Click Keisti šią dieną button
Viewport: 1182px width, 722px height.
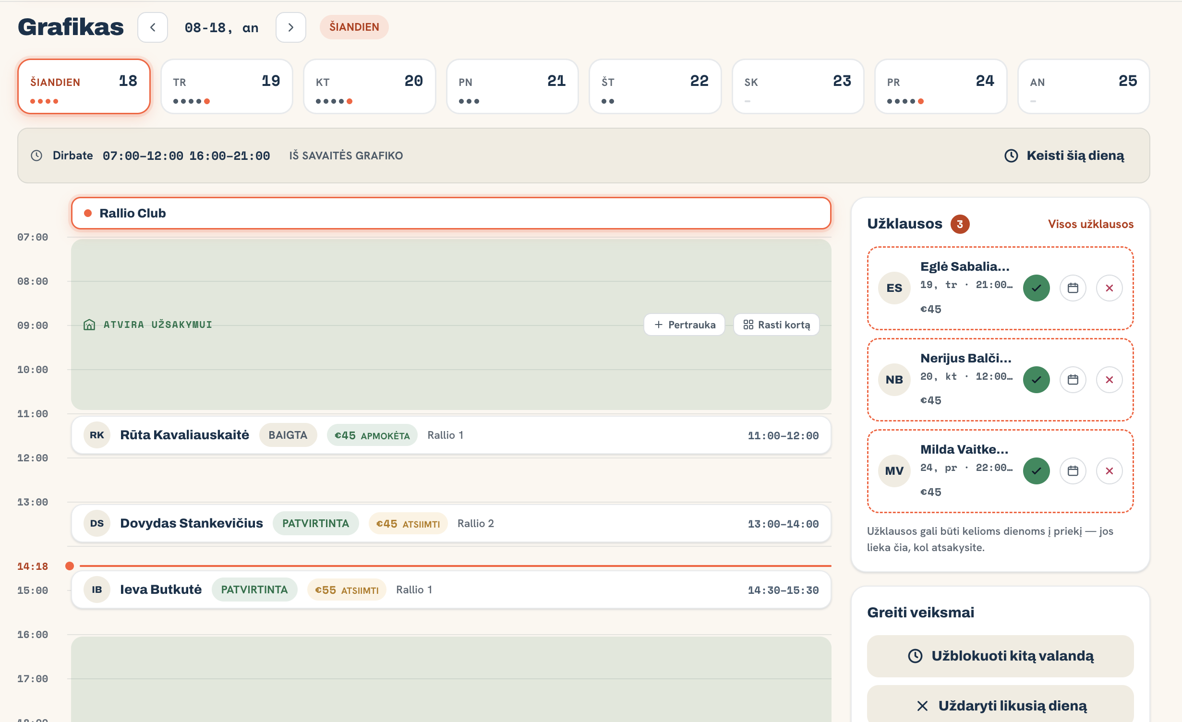(x=1064, y=156)
